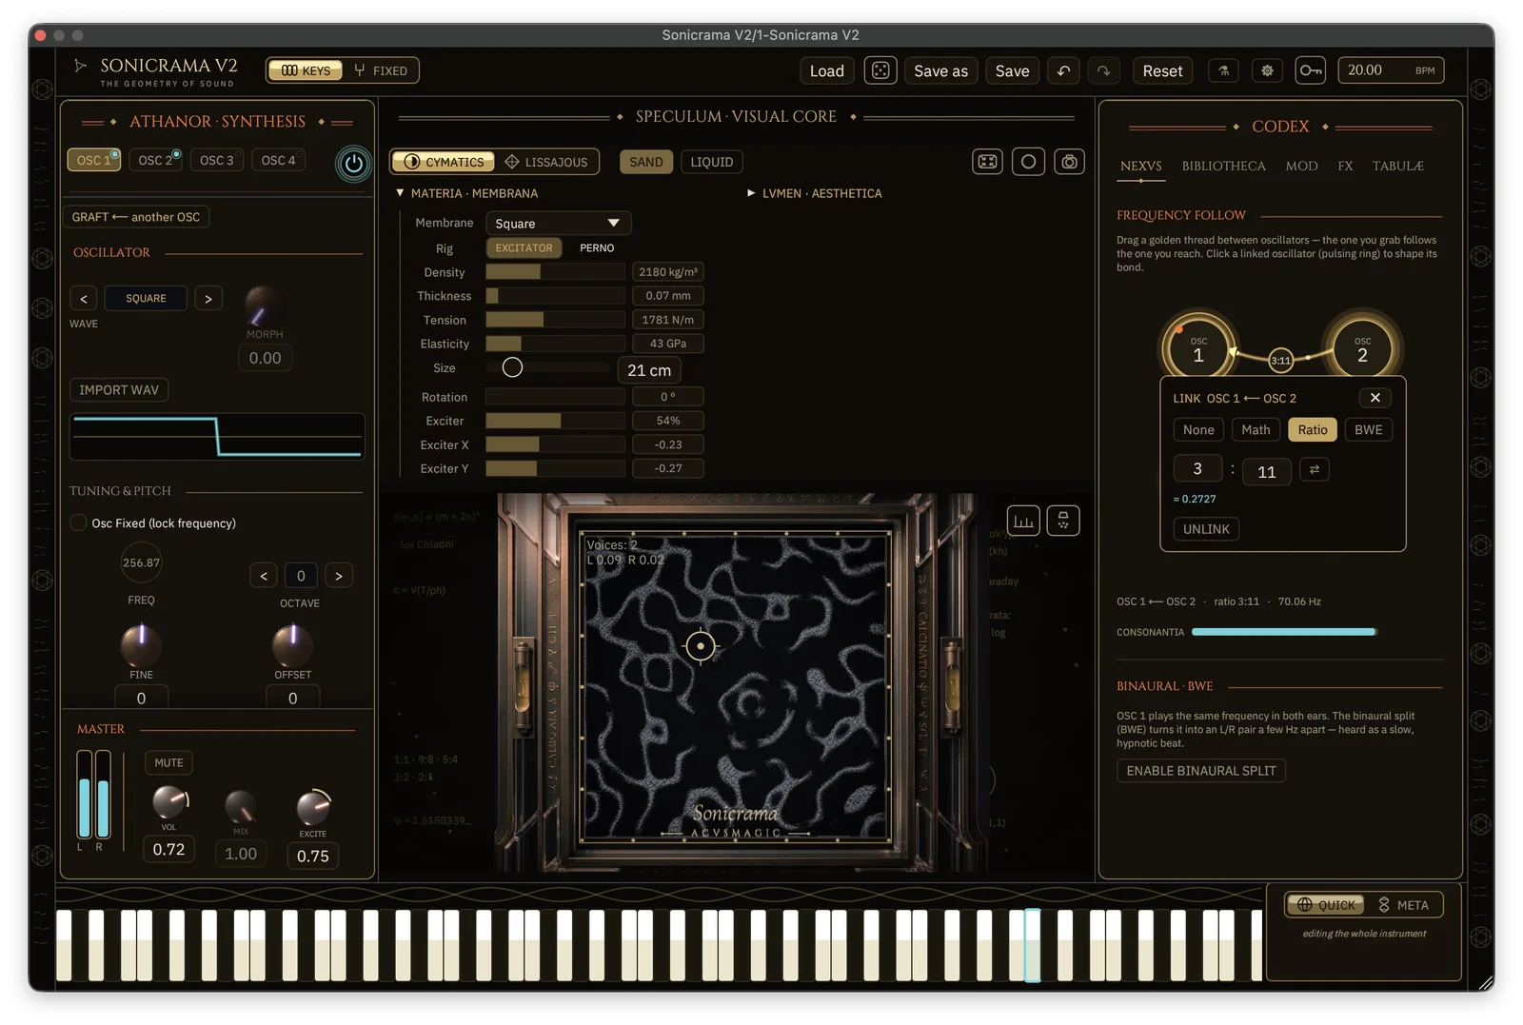Viewport: 1523px width, 1025px height.
Task: Click the BPM tempo field
Action: 1391,70
